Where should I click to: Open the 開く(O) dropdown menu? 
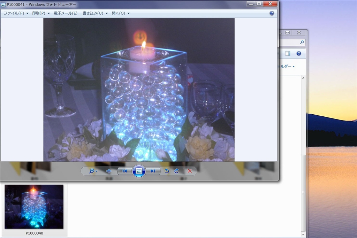(121, 13)
